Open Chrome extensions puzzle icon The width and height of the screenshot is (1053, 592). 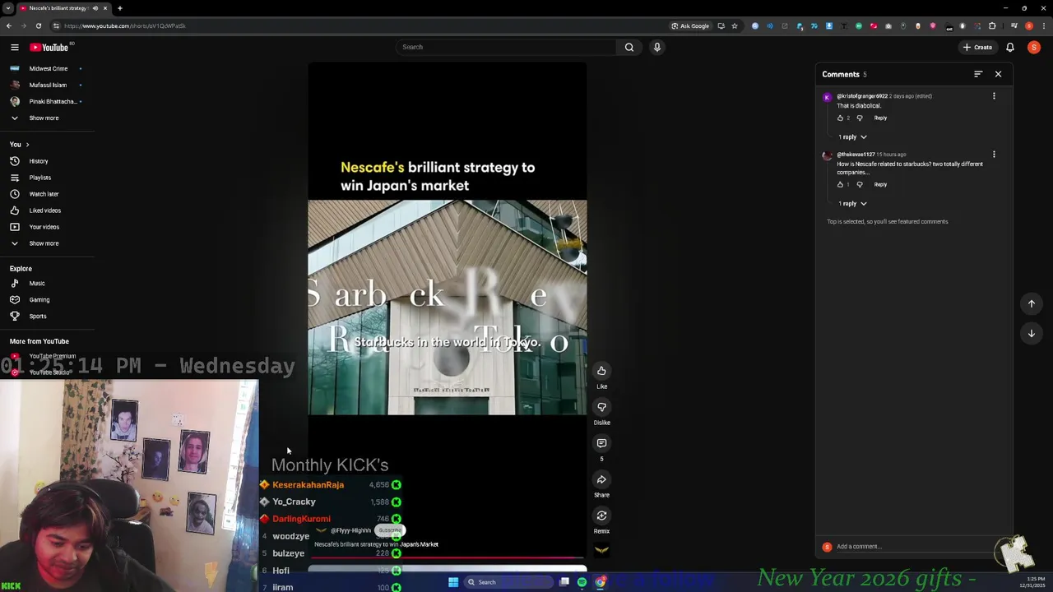[x=992, y=25]
